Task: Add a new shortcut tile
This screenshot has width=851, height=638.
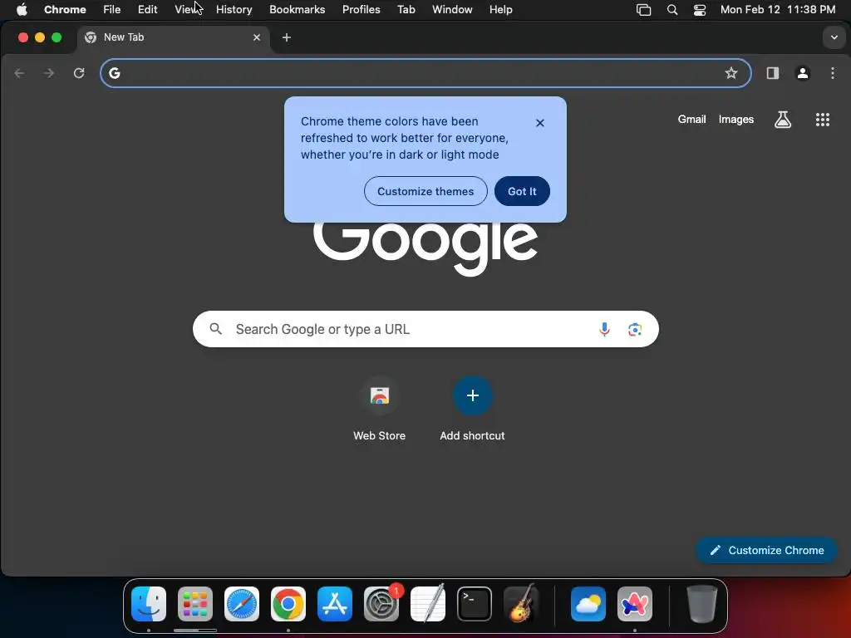Action: [x=473, y=409]
